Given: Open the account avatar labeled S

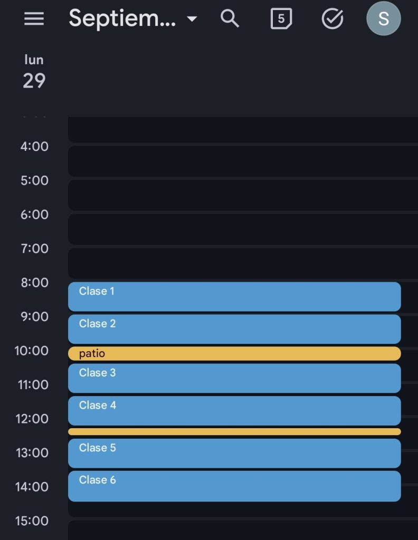Looking at the screenshot, I should [384, 19].
